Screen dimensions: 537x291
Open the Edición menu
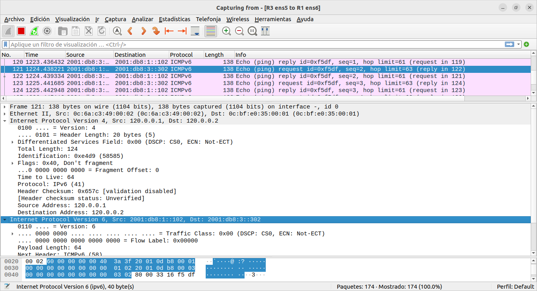40,19
